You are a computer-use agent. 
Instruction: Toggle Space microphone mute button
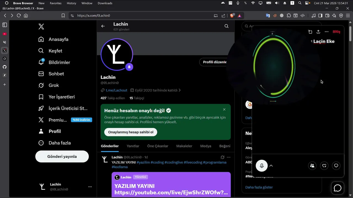[262, 166]
